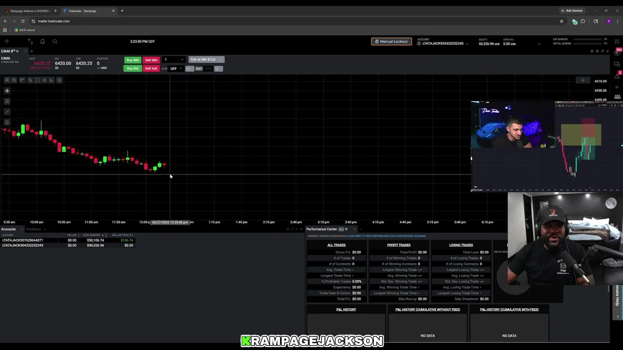
Task: Click Buy Mkt button
Action: coord(132,60)
